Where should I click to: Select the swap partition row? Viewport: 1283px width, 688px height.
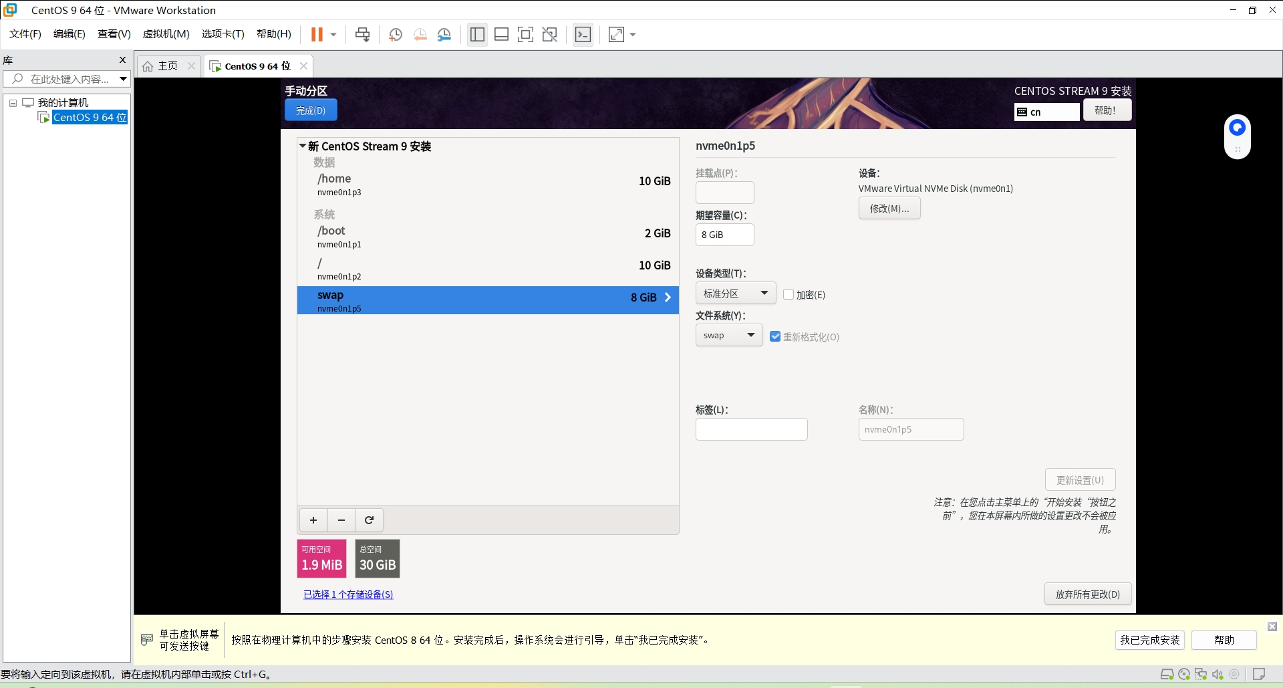pyautogui.click(x=488, y=300)
